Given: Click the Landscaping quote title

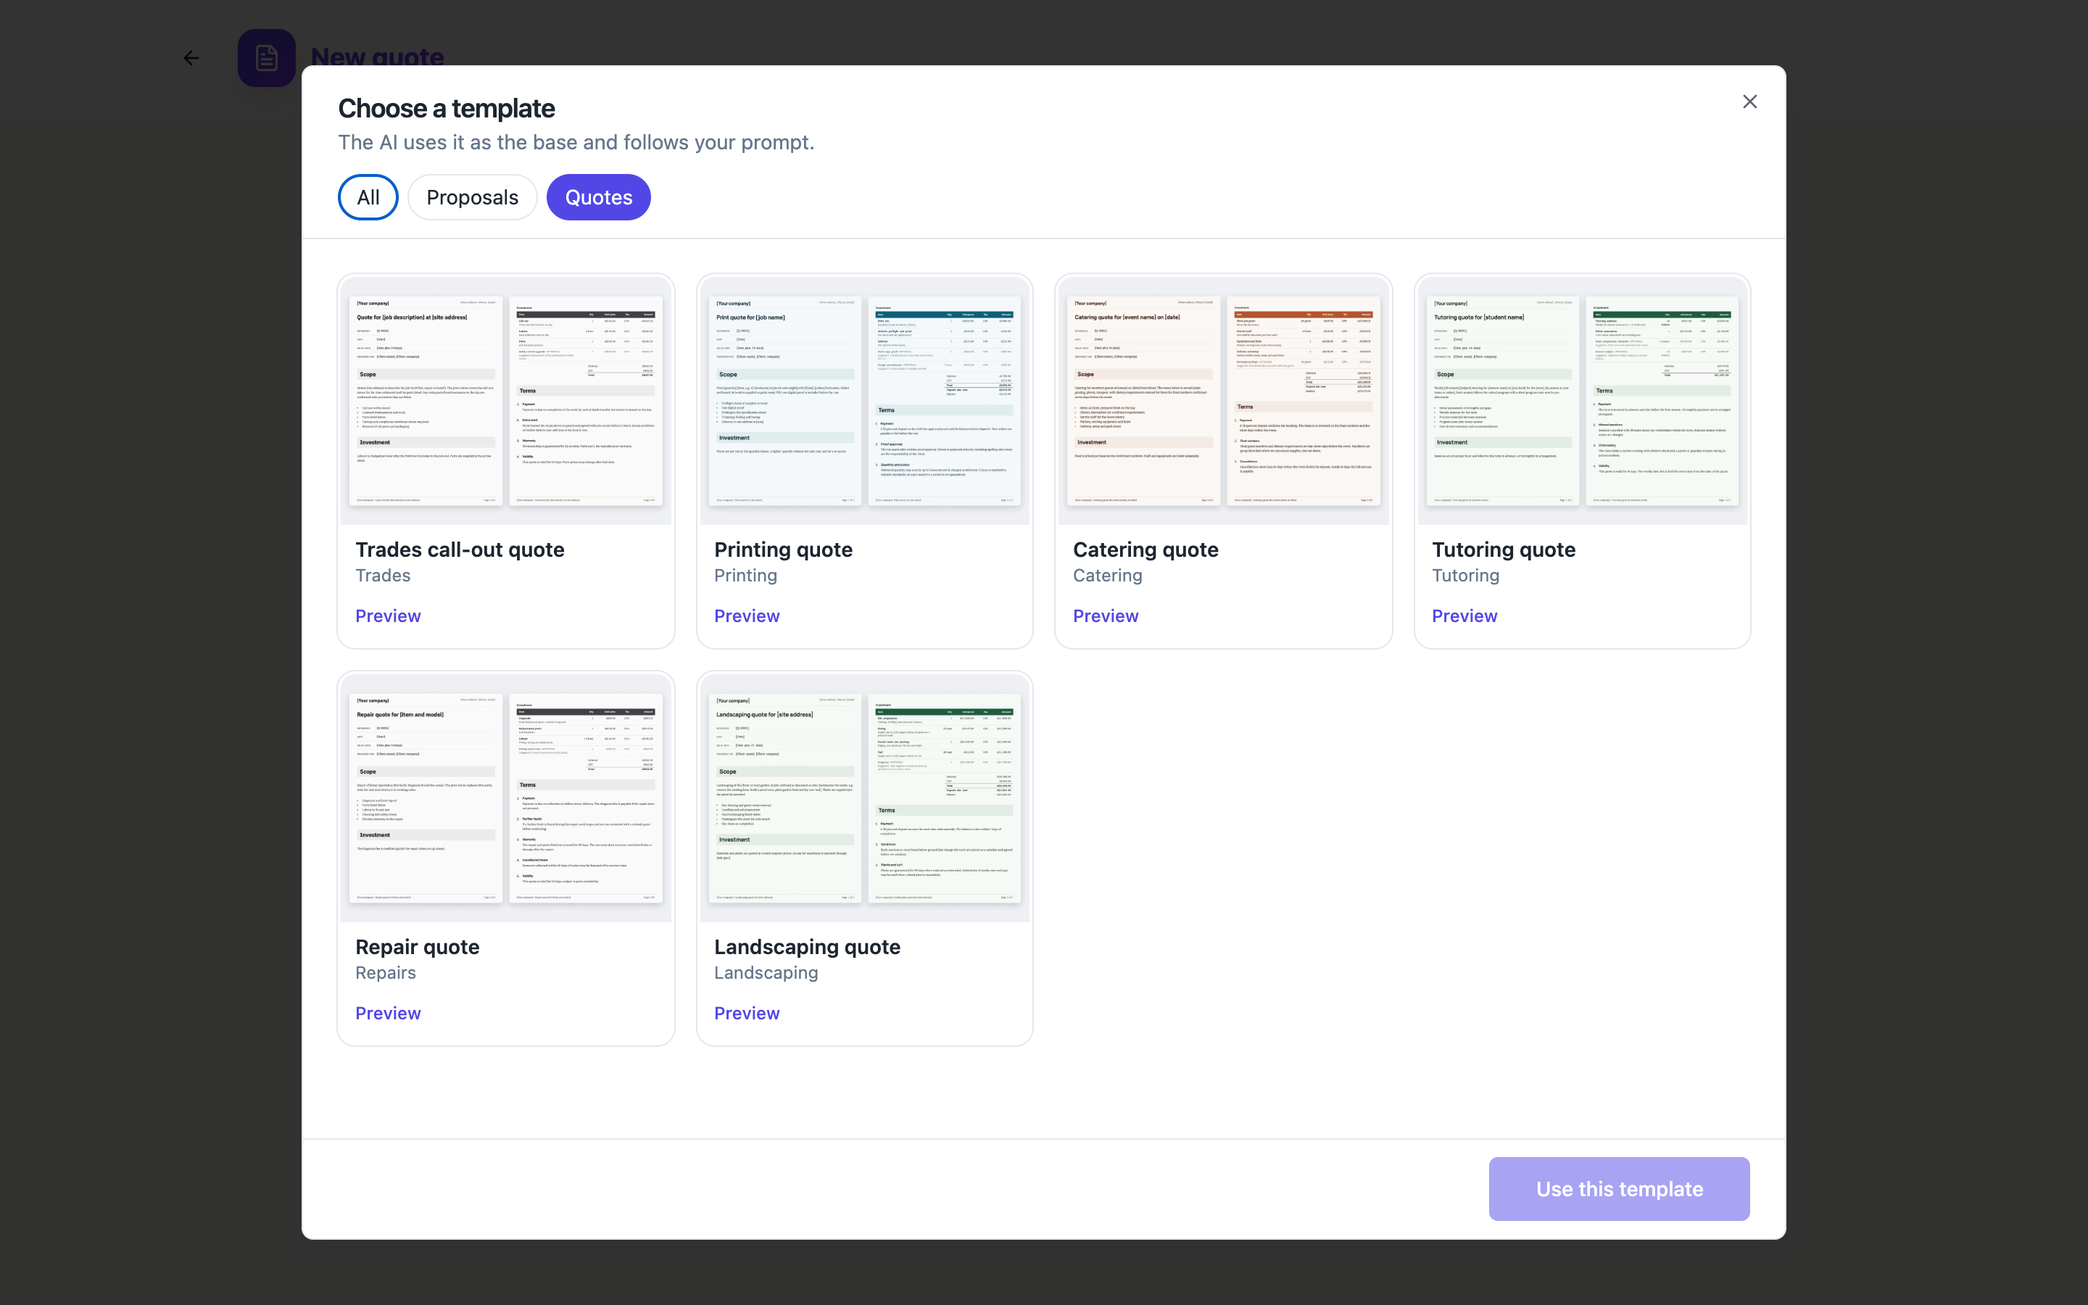Looking at the screenshot, I should tap(808, 947).
